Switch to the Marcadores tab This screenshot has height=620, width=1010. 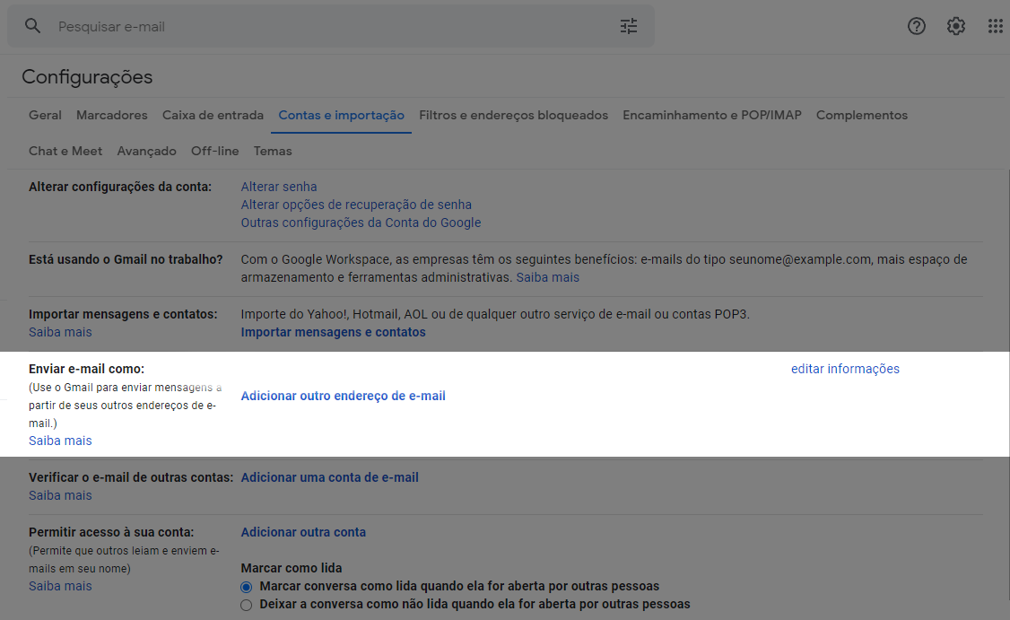(111, 116)
